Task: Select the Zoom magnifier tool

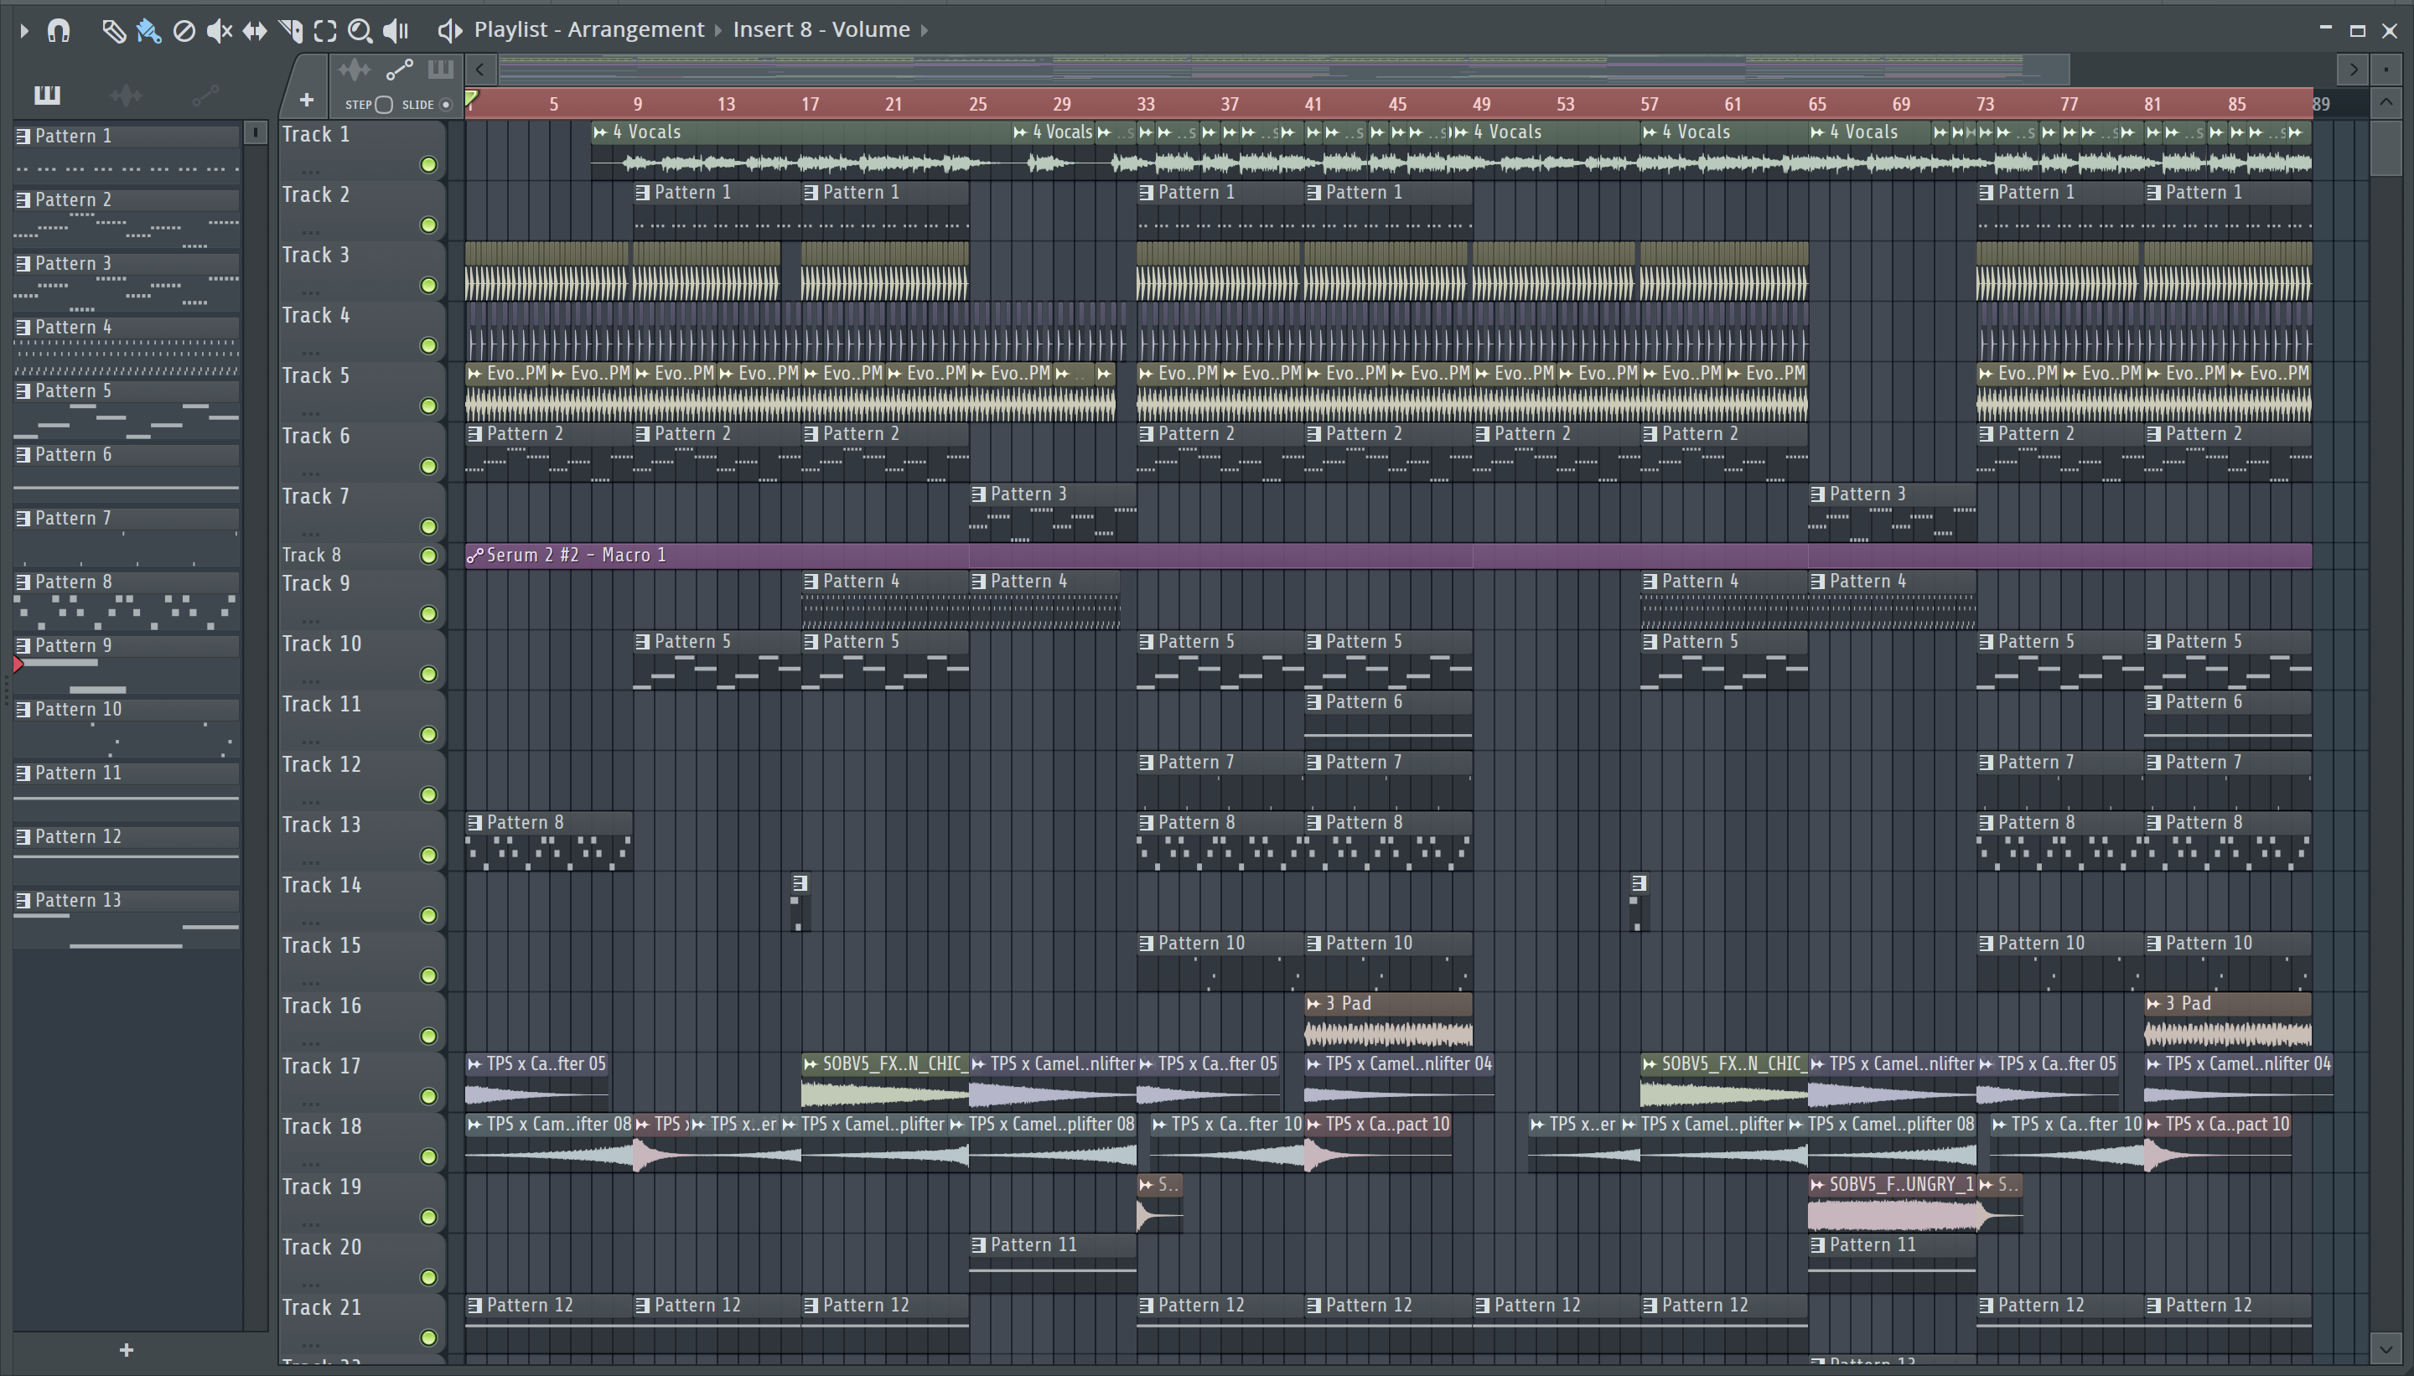Action: click(360, 31)
